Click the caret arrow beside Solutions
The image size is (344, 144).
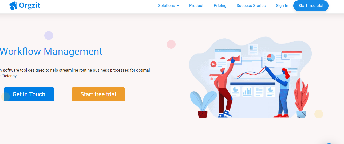(x=178, y=6)
